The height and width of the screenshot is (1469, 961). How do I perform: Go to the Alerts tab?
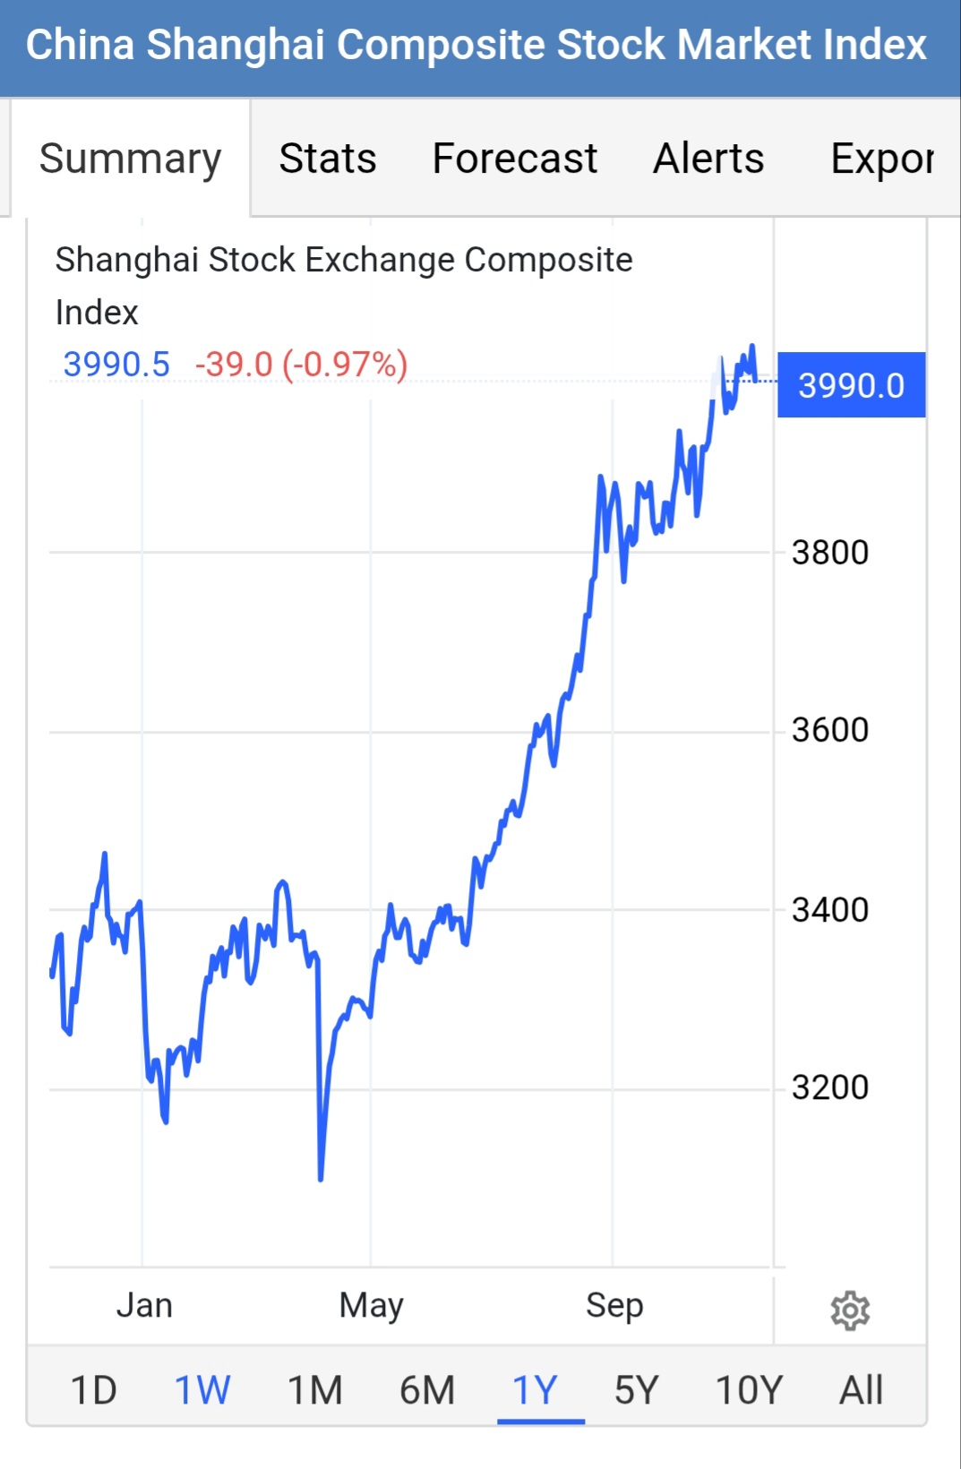point(708,159)
